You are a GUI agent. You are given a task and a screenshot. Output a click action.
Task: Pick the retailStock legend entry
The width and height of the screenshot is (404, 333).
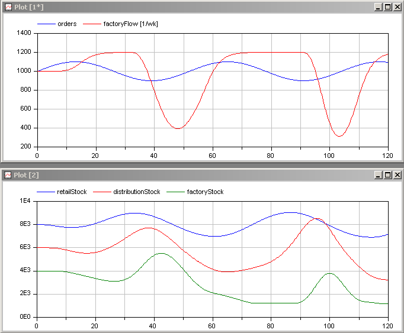[x=73, y=192]
